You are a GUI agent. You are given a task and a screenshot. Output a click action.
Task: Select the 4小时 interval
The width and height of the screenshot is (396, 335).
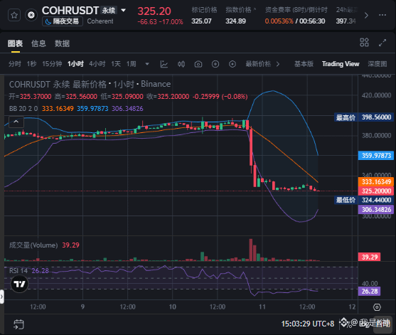pyautogui.click(x=97, y=64)
